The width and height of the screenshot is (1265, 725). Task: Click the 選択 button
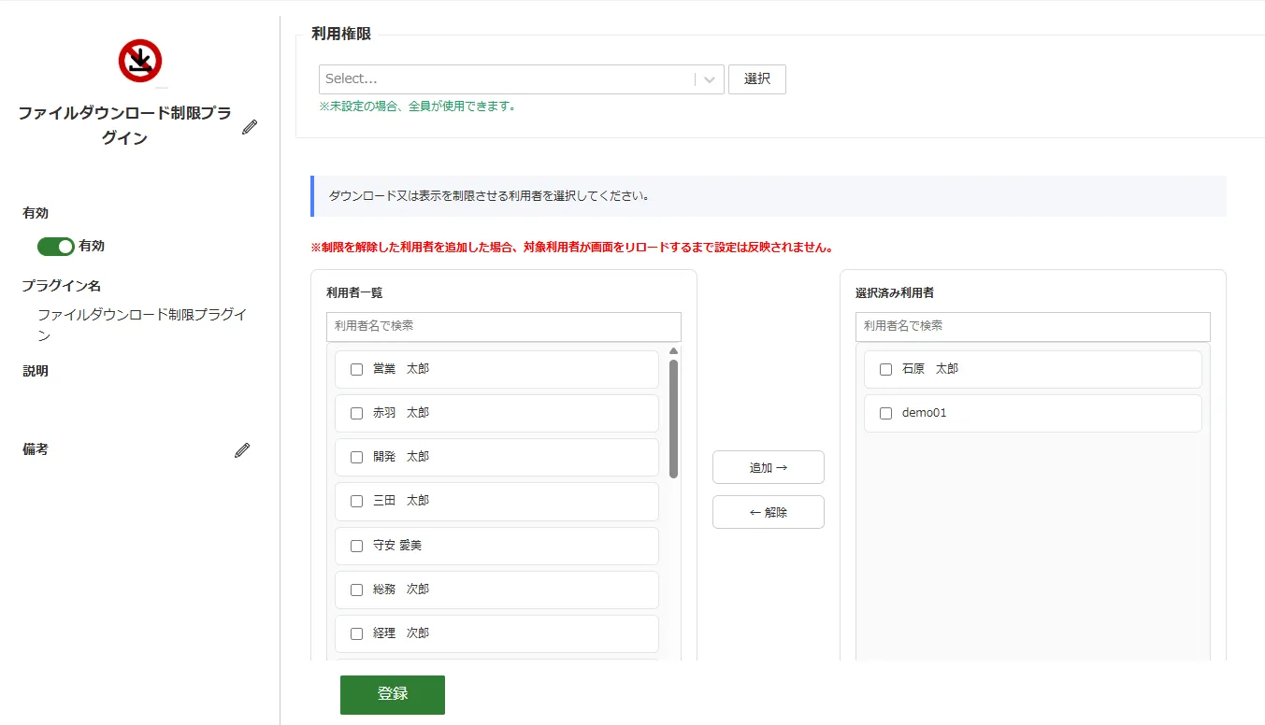tap(757, 79)
